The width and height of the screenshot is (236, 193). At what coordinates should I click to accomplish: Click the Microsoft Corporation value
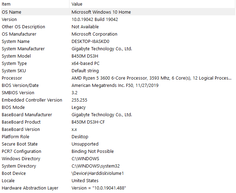(x=94, y=34)
